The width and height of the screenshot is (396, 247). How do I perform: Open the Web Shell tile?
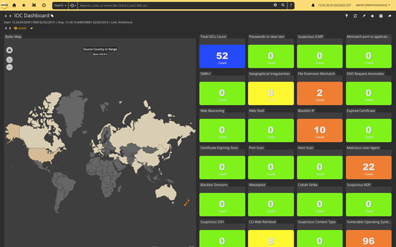pyautogui.click(x=271, y=130)
